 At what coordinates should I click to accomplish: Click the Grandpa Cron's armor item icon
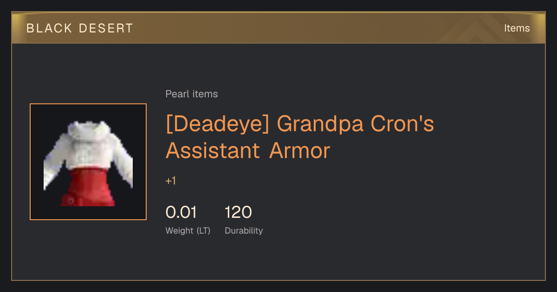click(88, 162)
